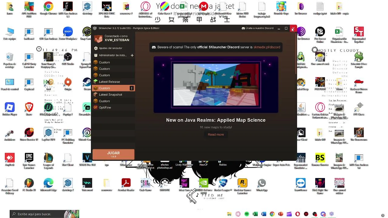
Task: Open AntiMicro desktop shortcut
Action: coord(10,135)
